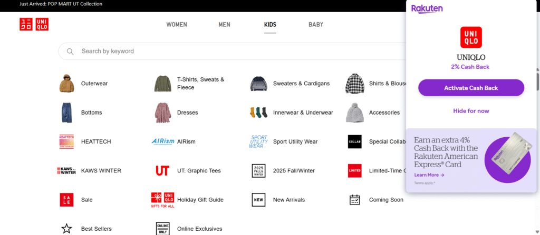Click the search magnifying glass icon
The width and height of the screenshot is (540, 235).
coord(70,52)
